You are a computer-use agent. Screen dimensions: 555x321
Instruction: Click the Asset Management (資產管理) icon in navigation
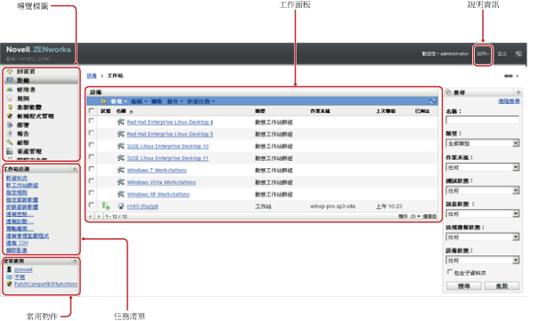[10, 151]
